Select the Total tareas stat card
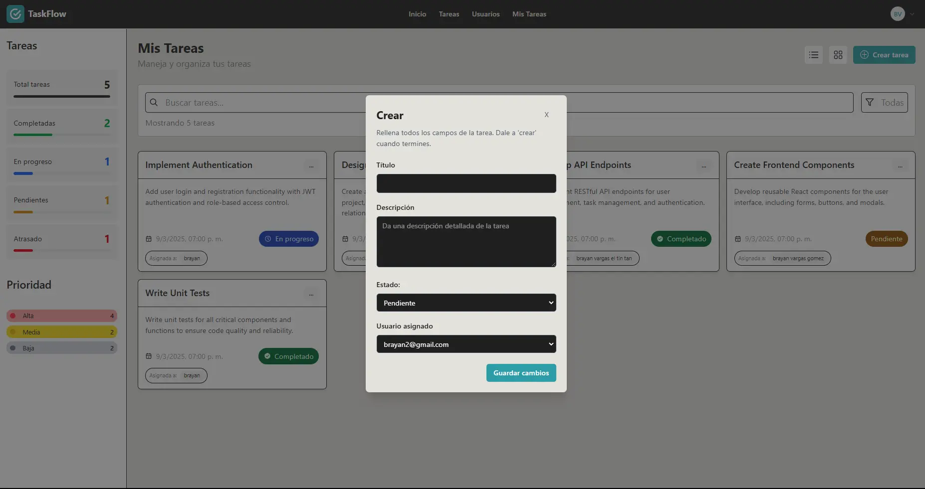The image size is (925, 489). click(62, 88)
